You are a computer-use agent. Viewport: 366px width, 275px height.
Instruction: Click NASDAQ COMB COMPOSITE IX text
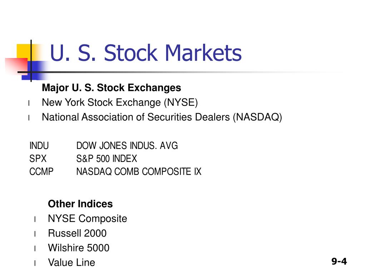pos(139,172)
